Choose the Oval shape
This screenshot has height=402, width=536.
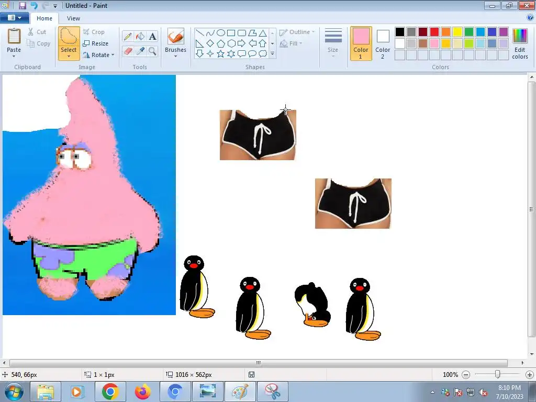point(221,33)
